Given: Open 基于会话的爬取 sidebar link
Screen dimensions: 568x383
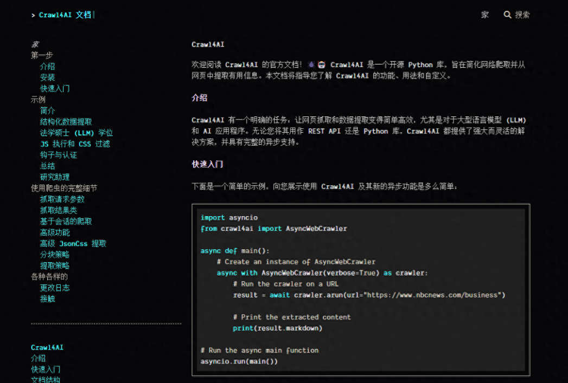Looking at the screenshot, I should click(66, 222).
